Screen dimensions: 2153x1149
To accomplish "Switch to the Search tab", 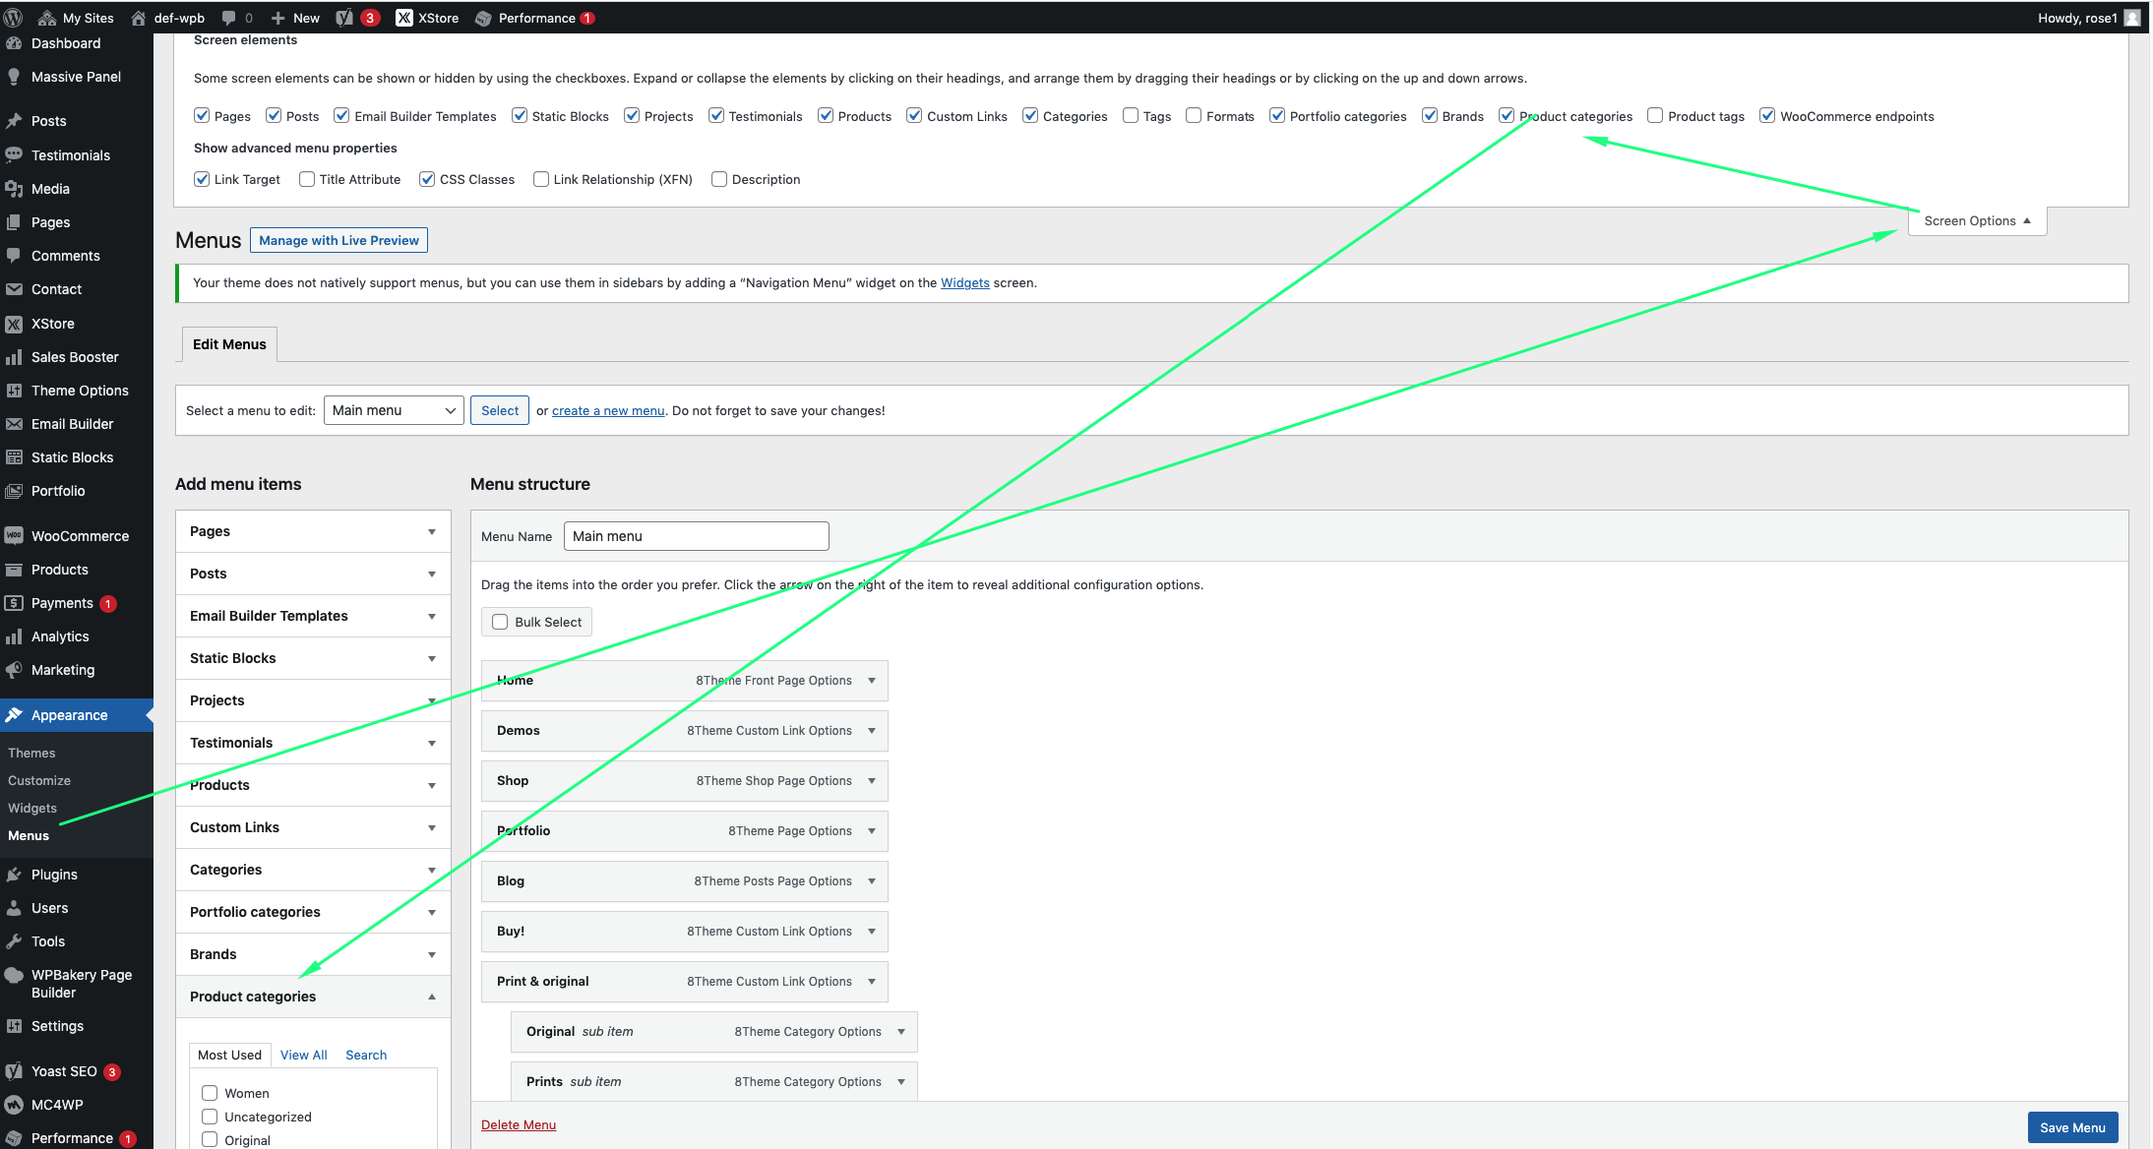I will tap(366, 1055).
